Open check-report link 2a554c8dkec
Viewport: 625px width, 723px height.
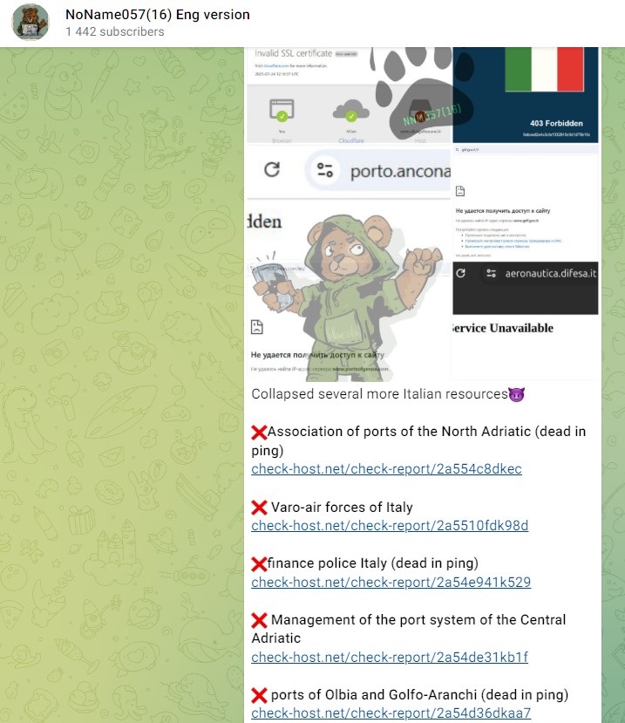(386, 469)
